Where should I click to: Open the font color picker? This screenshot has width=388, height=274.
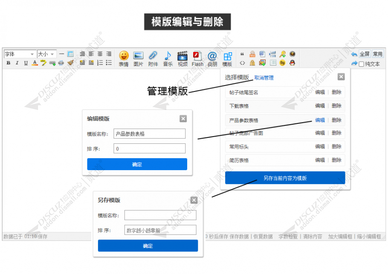pos(35,63)
